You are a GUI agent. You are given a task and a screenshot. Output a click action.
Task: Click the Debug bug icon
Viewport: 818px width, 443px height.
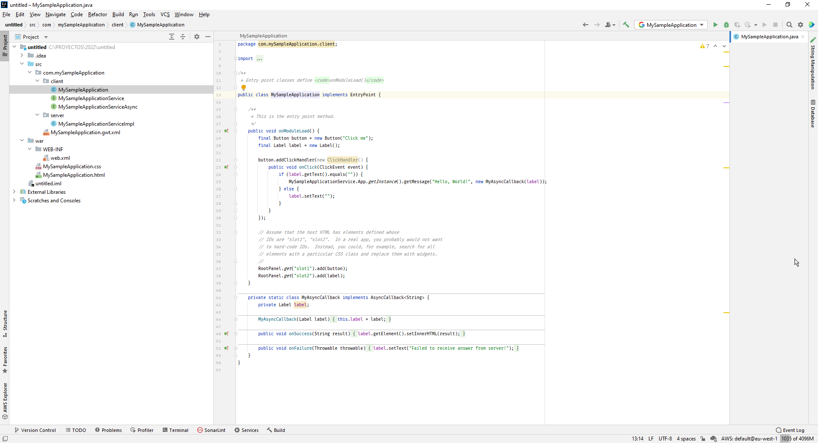point(726,25)
